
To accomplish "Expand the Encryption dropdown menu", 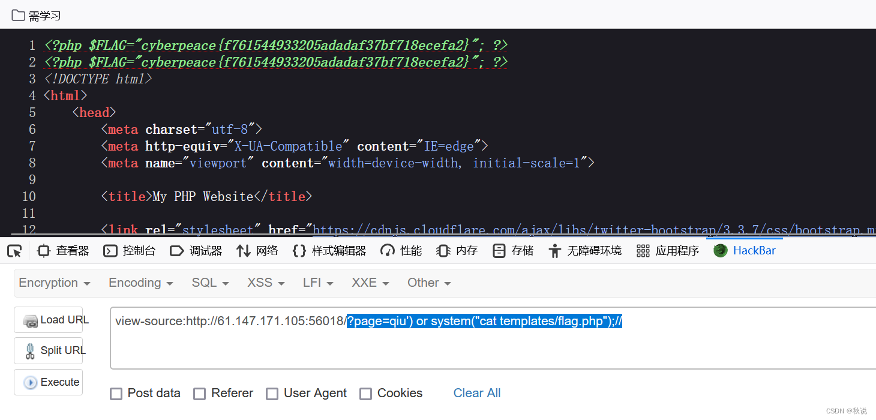I will tap(55, 283).
